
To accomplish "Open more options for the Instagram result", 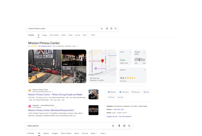I will tap(56, 107).
